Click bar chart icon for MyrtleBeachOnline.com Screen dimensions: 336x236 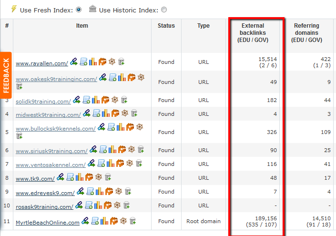[x=104, y=221]
